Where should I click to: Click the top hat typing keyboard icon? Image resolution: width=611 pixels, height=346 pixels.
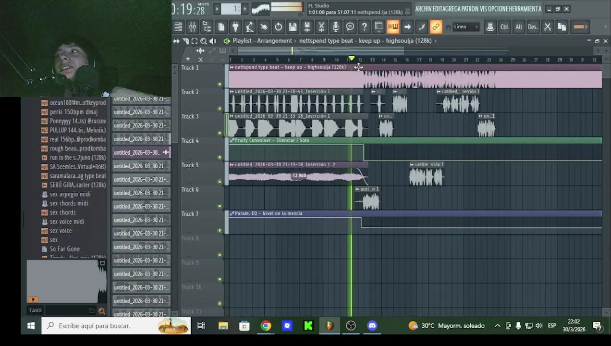coord(490,27)
